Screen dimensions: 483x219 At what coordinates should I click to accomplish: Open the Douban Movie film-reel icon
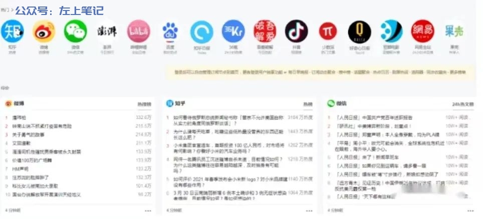[391, 31]
